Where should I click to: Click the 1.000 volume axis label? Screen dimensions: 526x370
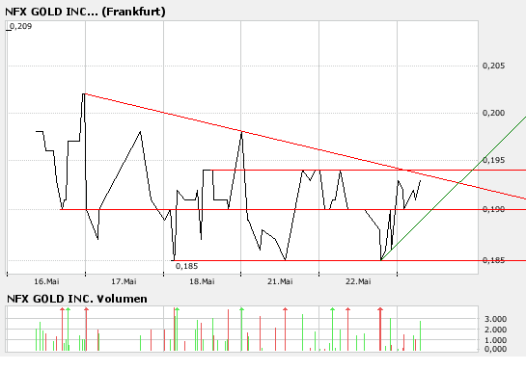tap(495, 340)
